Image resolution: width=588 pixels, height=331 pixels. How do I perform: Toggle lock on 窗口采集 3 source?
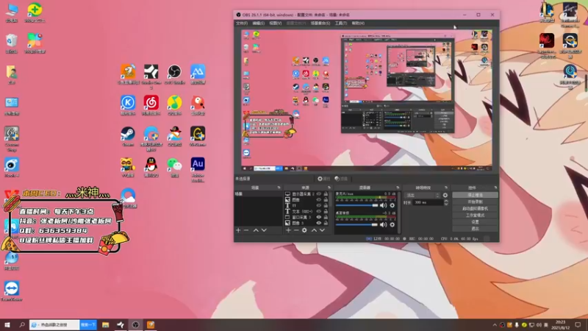326,217
